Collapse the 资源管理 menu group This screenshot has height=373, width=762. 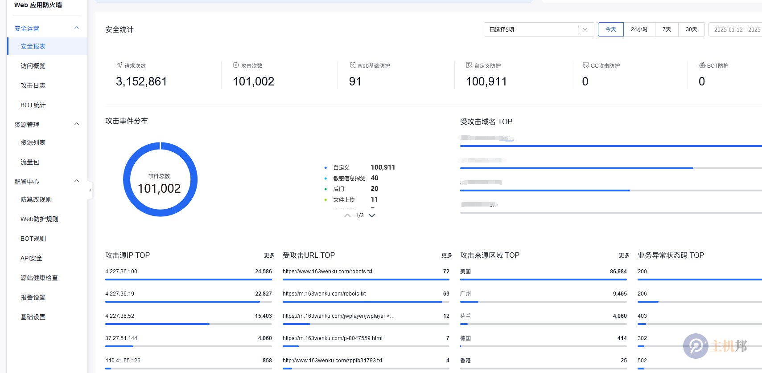pyautogui.click(x=77, y=124)
